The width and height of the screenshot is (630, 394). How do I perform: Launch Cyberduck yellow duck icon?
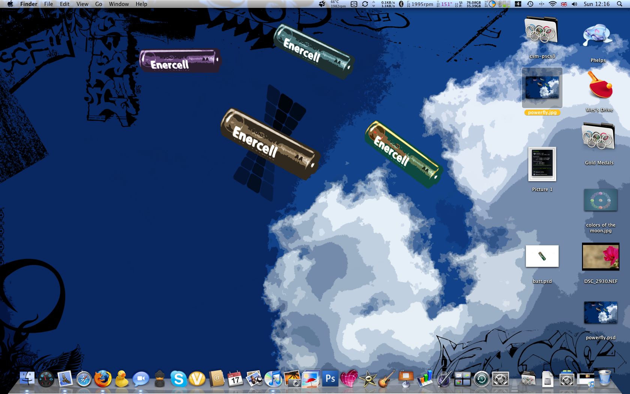point(121,379)
